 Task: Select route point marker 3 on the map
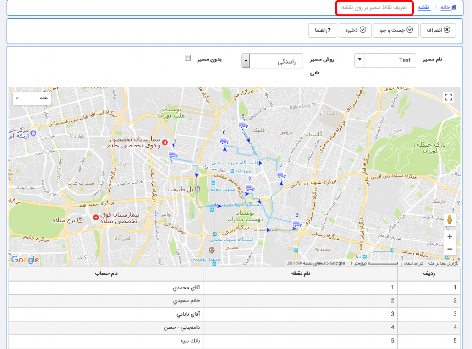click(x=297, y=223)
